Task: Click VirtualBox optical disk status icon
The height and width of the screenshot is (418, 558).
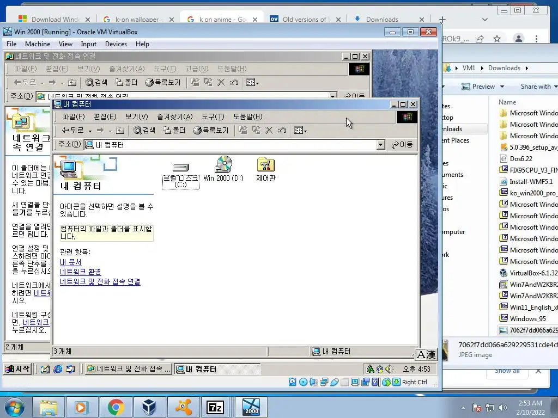Action: 303,382
